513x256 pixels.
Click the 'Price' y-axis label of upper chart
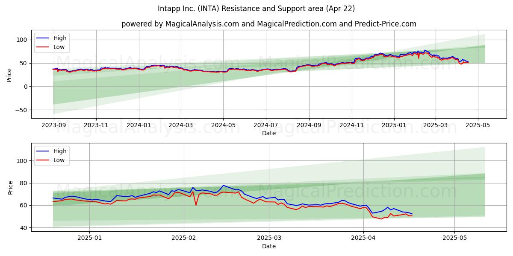(x=9, y=75)
